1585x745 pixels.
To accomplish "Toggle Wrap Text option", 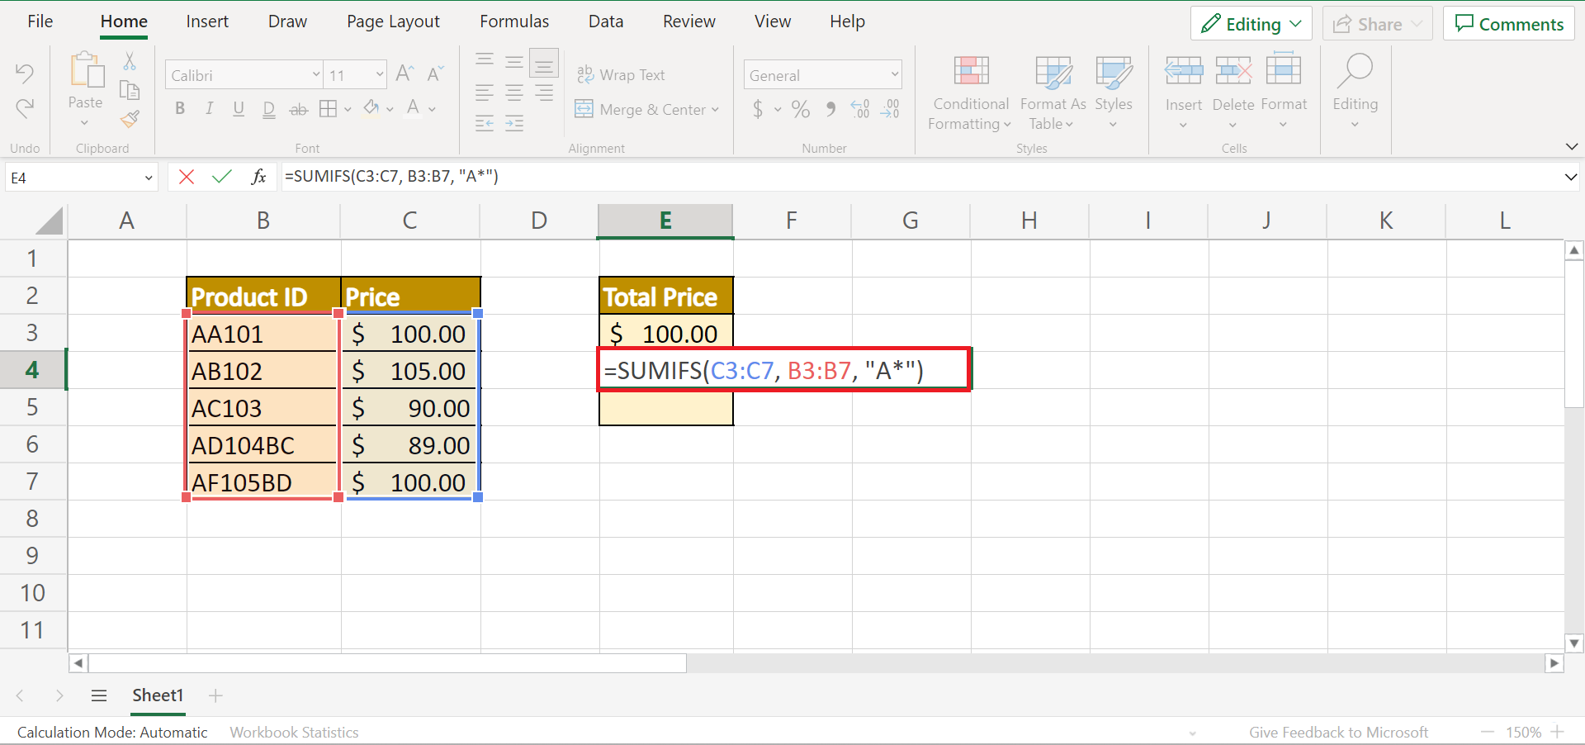I will tap(621, 75).
